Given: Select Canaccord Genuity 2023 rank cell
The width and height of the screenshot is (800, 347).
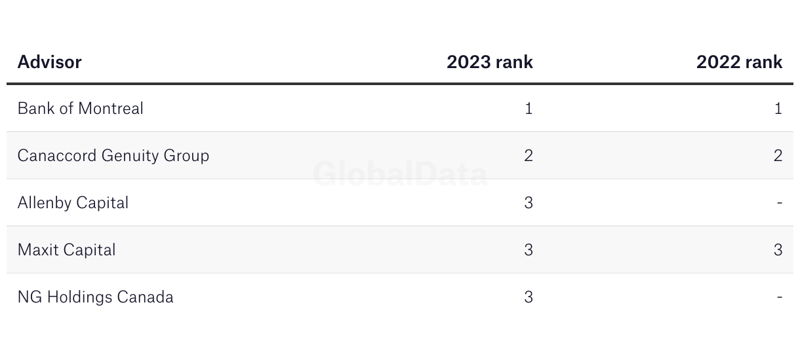Looking at the screenshot, I should [529, 155].
